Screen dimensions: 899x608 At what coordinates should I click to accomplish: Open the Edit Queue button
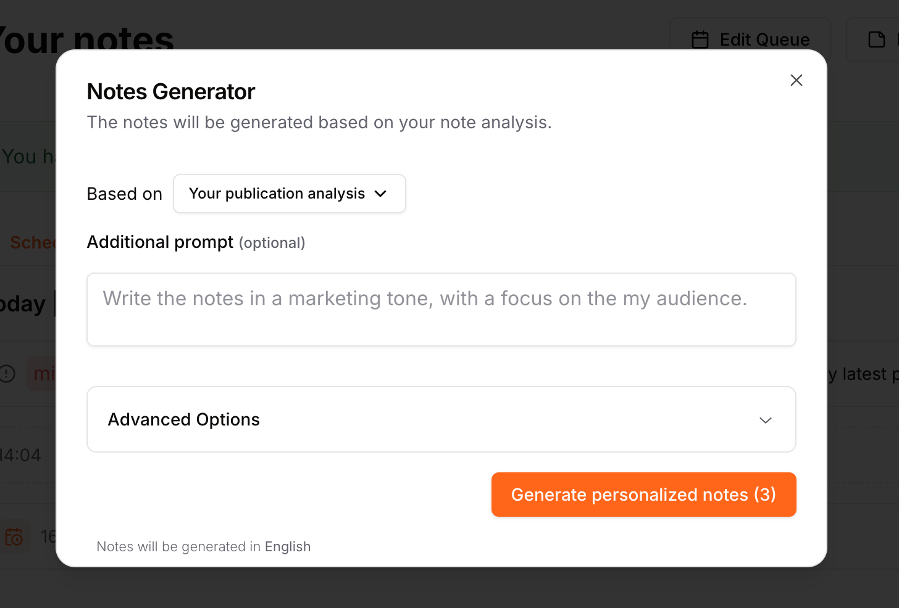[x=750, y=40]
